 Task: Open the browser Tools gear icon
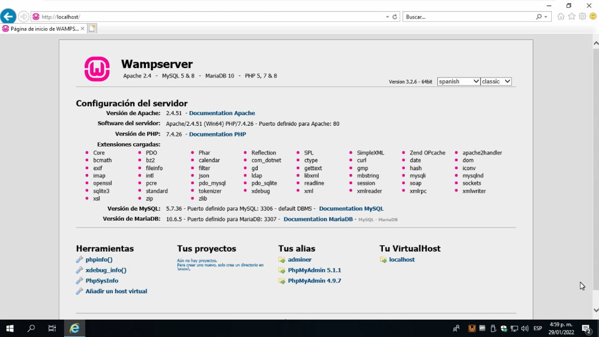582,16
